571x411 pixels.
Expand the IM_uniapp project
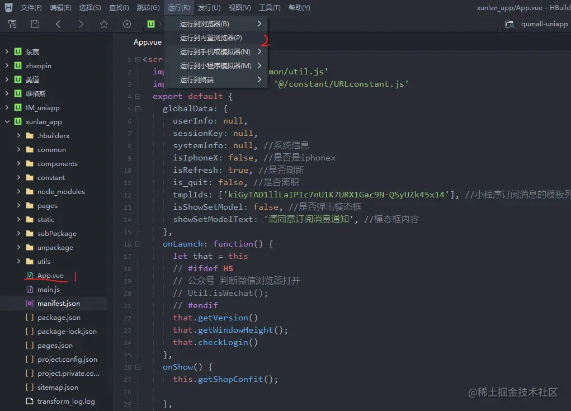(x=7, y=107)
